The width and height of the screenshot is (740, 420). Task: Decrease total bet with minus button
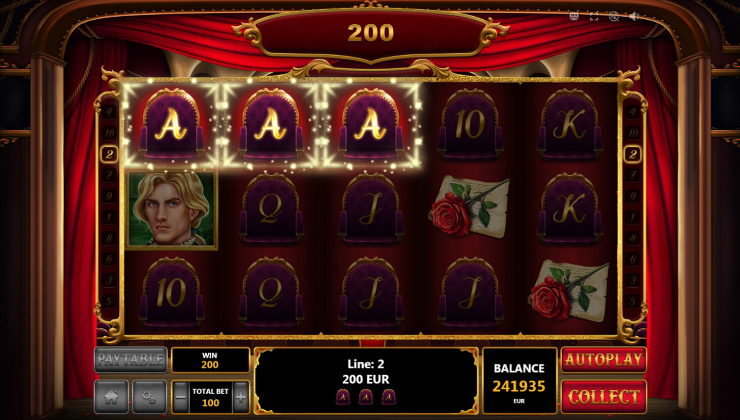pos(180,397)
